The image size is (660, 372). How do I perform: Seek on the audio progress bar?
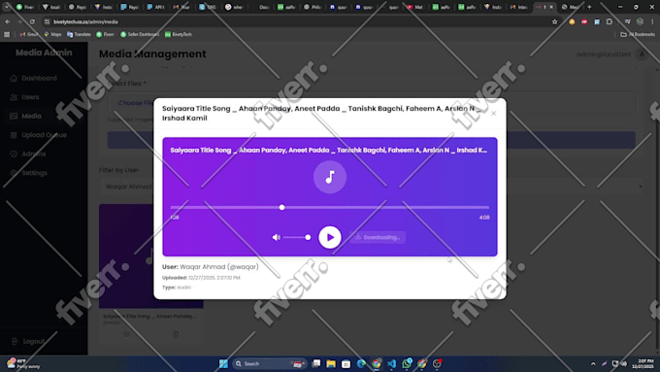coord(330,207)
